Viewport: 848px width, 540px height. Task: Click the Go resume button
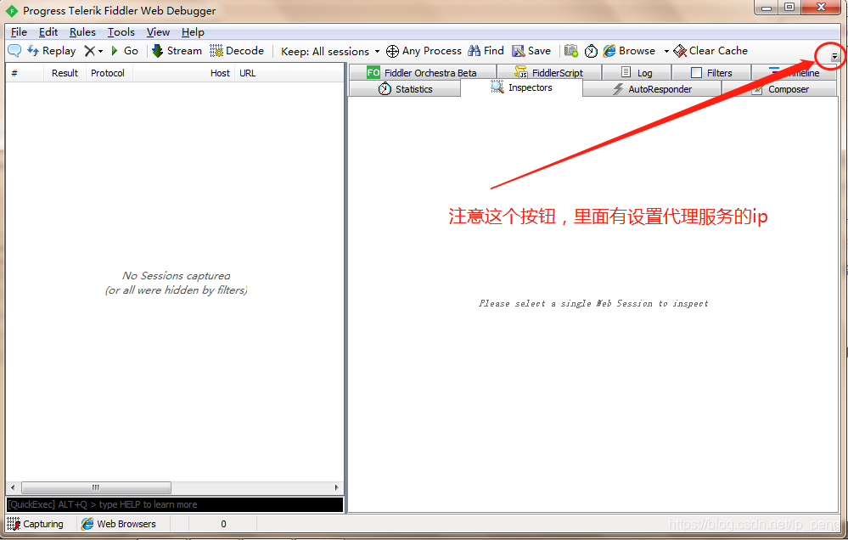coord(125,51)
